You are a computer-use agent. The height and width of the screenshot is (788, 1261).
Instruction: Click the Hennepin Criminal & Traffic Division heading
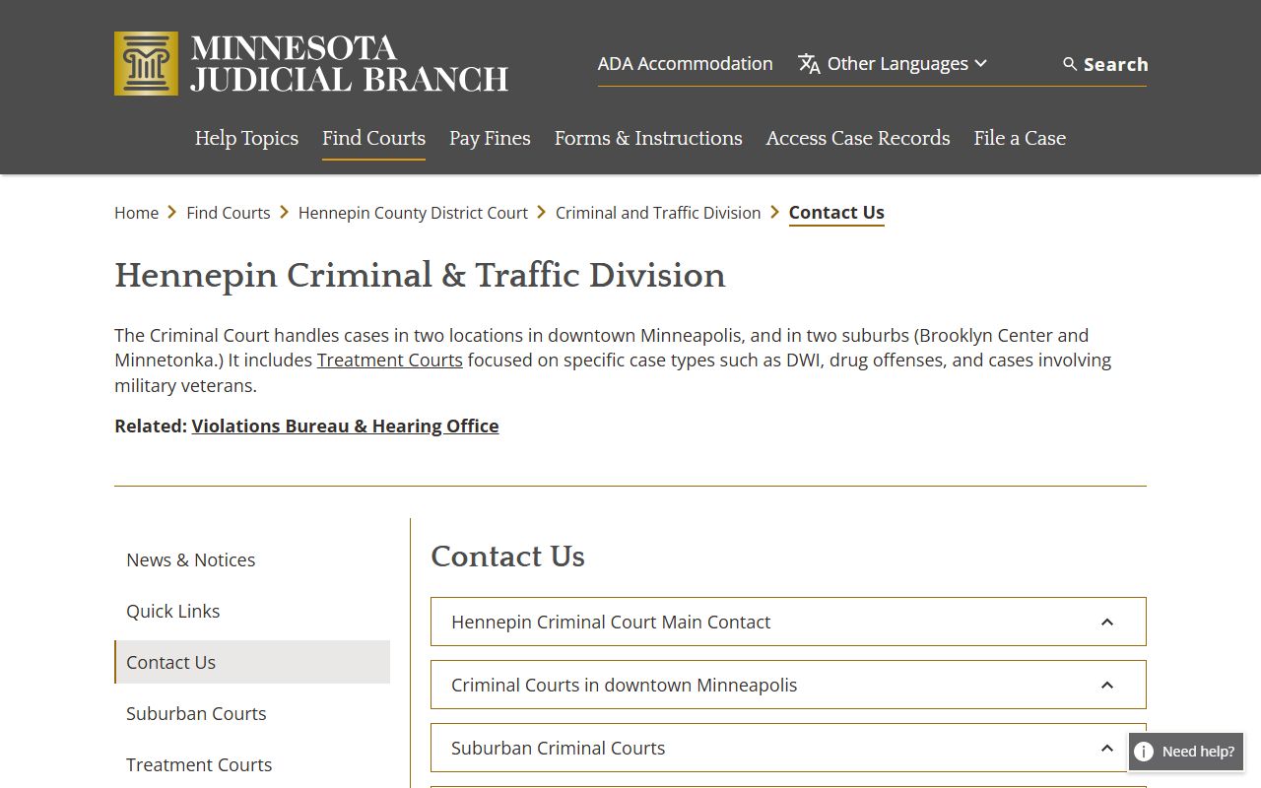(420, 275)
